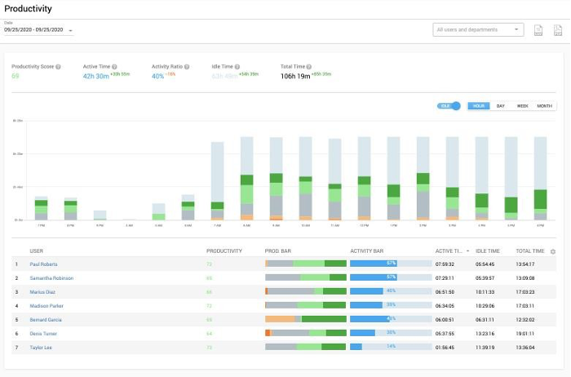Click Bernard Garcia's productivity bar
Image resolution: width=571 pixels, height=377 pixels.
(x=306, y=319)
